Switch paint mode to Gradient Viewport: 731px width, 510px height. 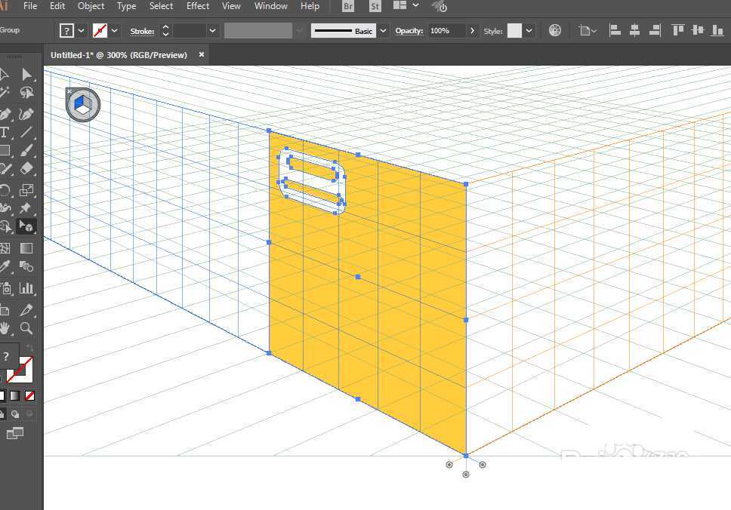(14, 395)
